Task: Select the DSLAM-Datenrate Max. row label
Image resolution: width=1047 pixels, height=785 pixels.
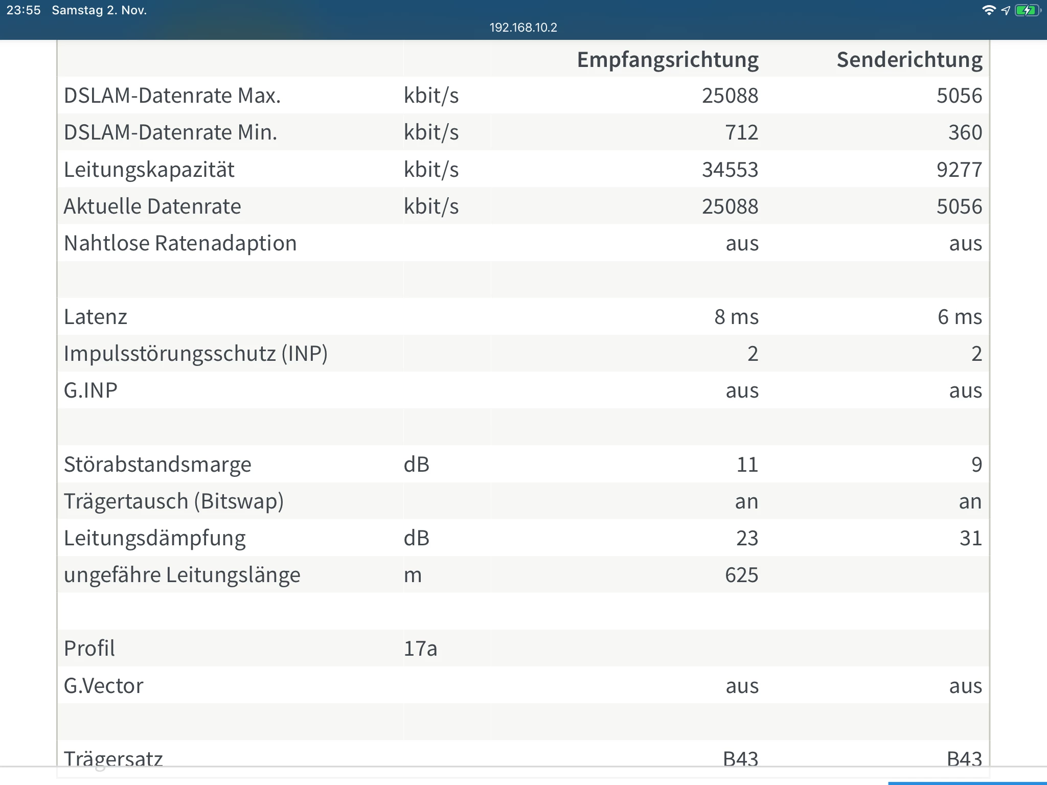Action: click(172, 96)
